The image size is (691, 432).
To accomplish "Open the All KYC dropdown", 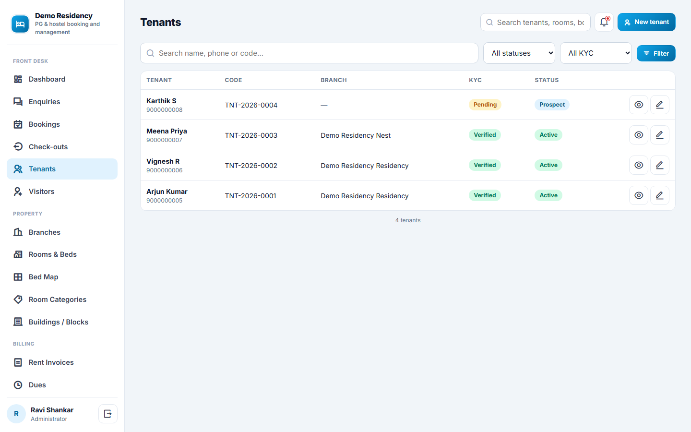I will pyautogui.click(x=596, y=53).
